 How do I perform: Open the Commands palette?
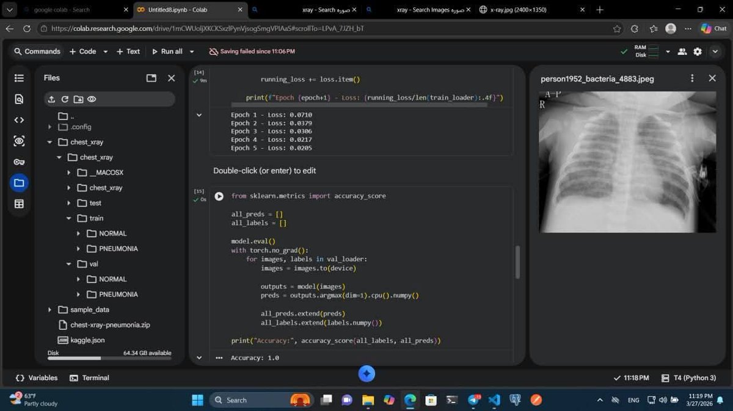pos(38,51)
